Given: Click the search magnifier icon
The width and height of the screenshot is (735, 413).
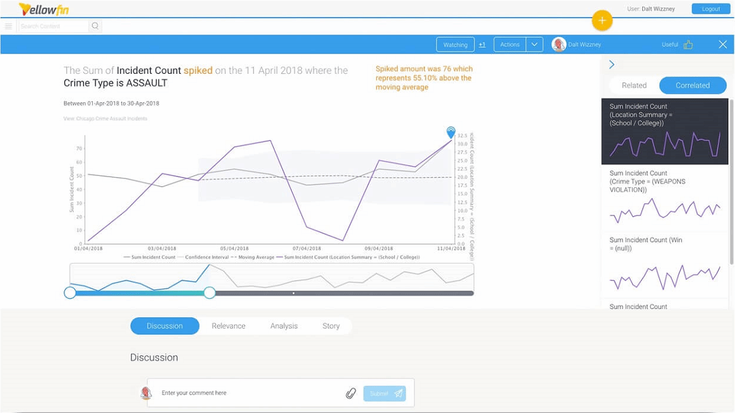Looking at the screenshot, I should pos(94,26).
